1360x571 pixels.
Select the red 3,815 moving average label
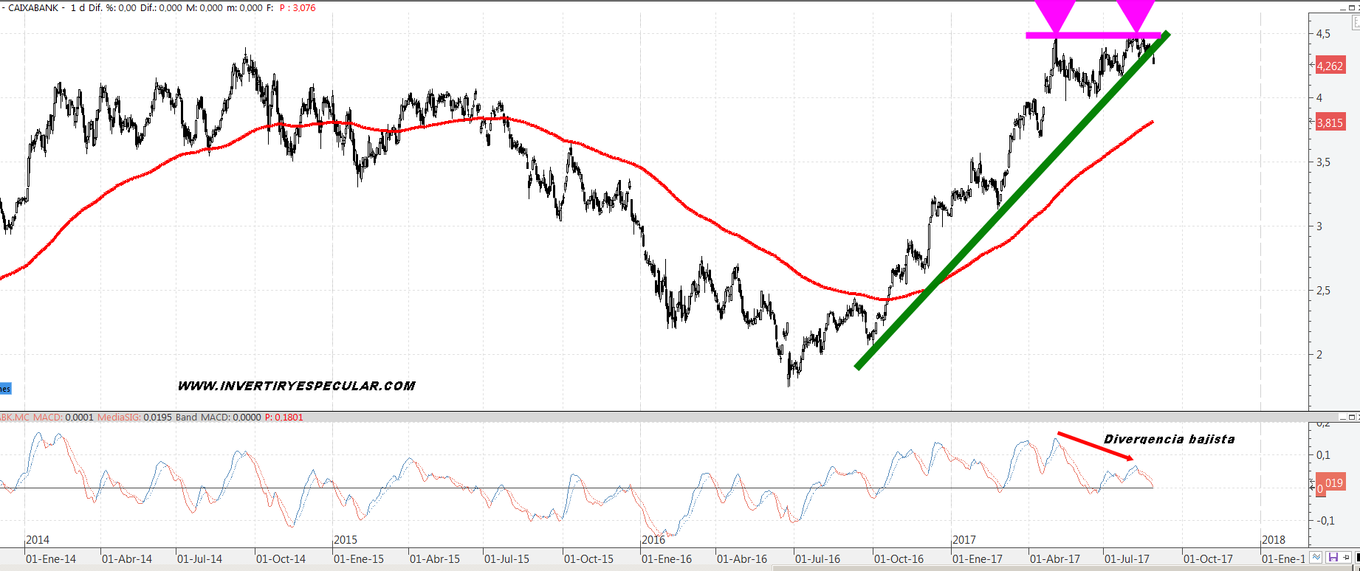click(1330, 122)
